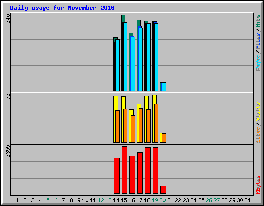Click the orange sites bar for day 19

(156, 123)
